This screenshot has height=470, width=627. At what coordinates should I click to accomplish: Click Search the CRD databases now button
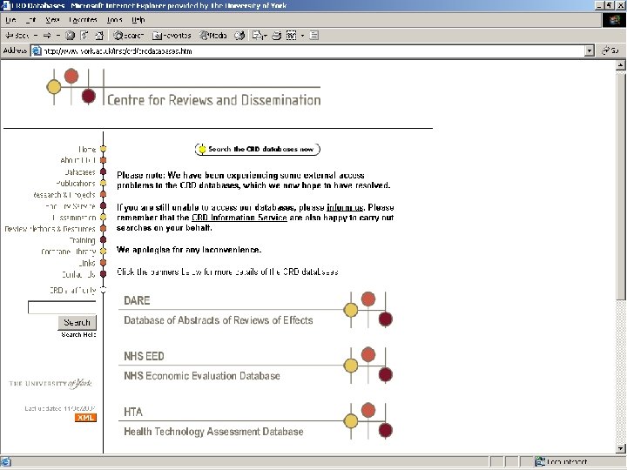(x=258, y=149)
